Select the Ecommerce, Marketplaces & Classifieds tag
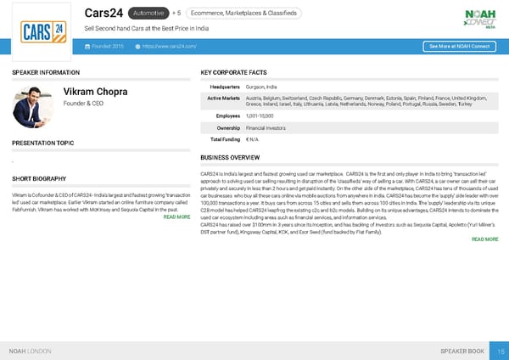The image size is (509, 360). coord(244,14)
